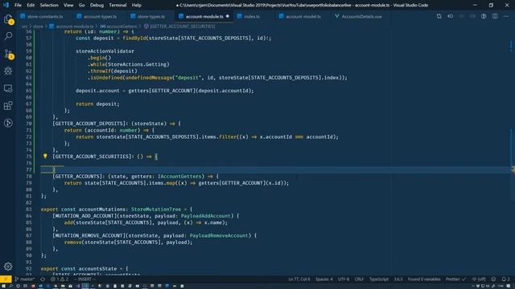Image resolution: width=515 pixels, height=289 pixels.
Task: Click the Ln 77, Col 6 indicator
Action: click(299, 279)
